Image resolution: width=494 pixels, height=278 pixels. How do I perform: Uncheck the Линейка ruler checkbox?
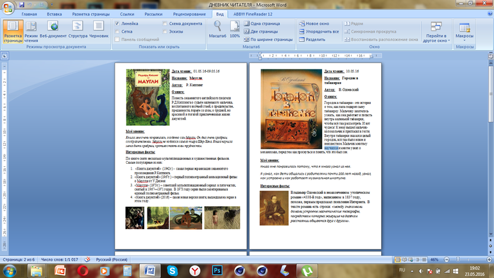pyautogui.click(x=117, y=22)
